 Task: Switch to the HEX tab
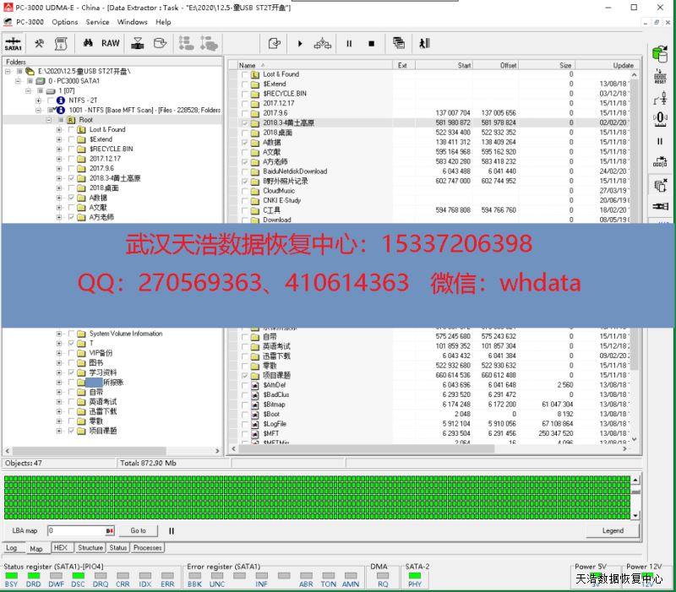(60, 548)
